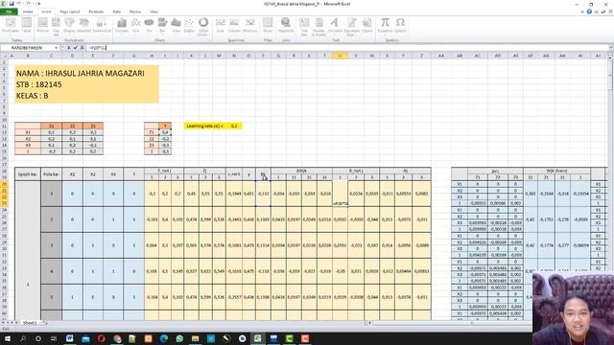
Task: Cancel the formula entry with X button
Action: (69, 48)
